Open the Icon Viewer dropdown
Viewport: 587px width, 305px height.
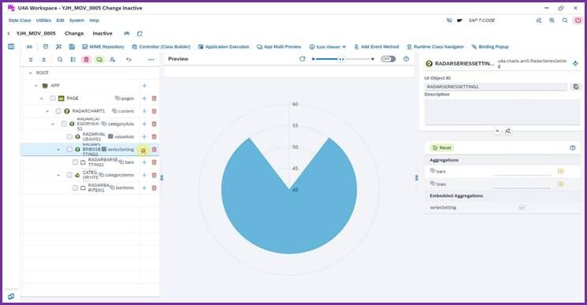point(327,46)
